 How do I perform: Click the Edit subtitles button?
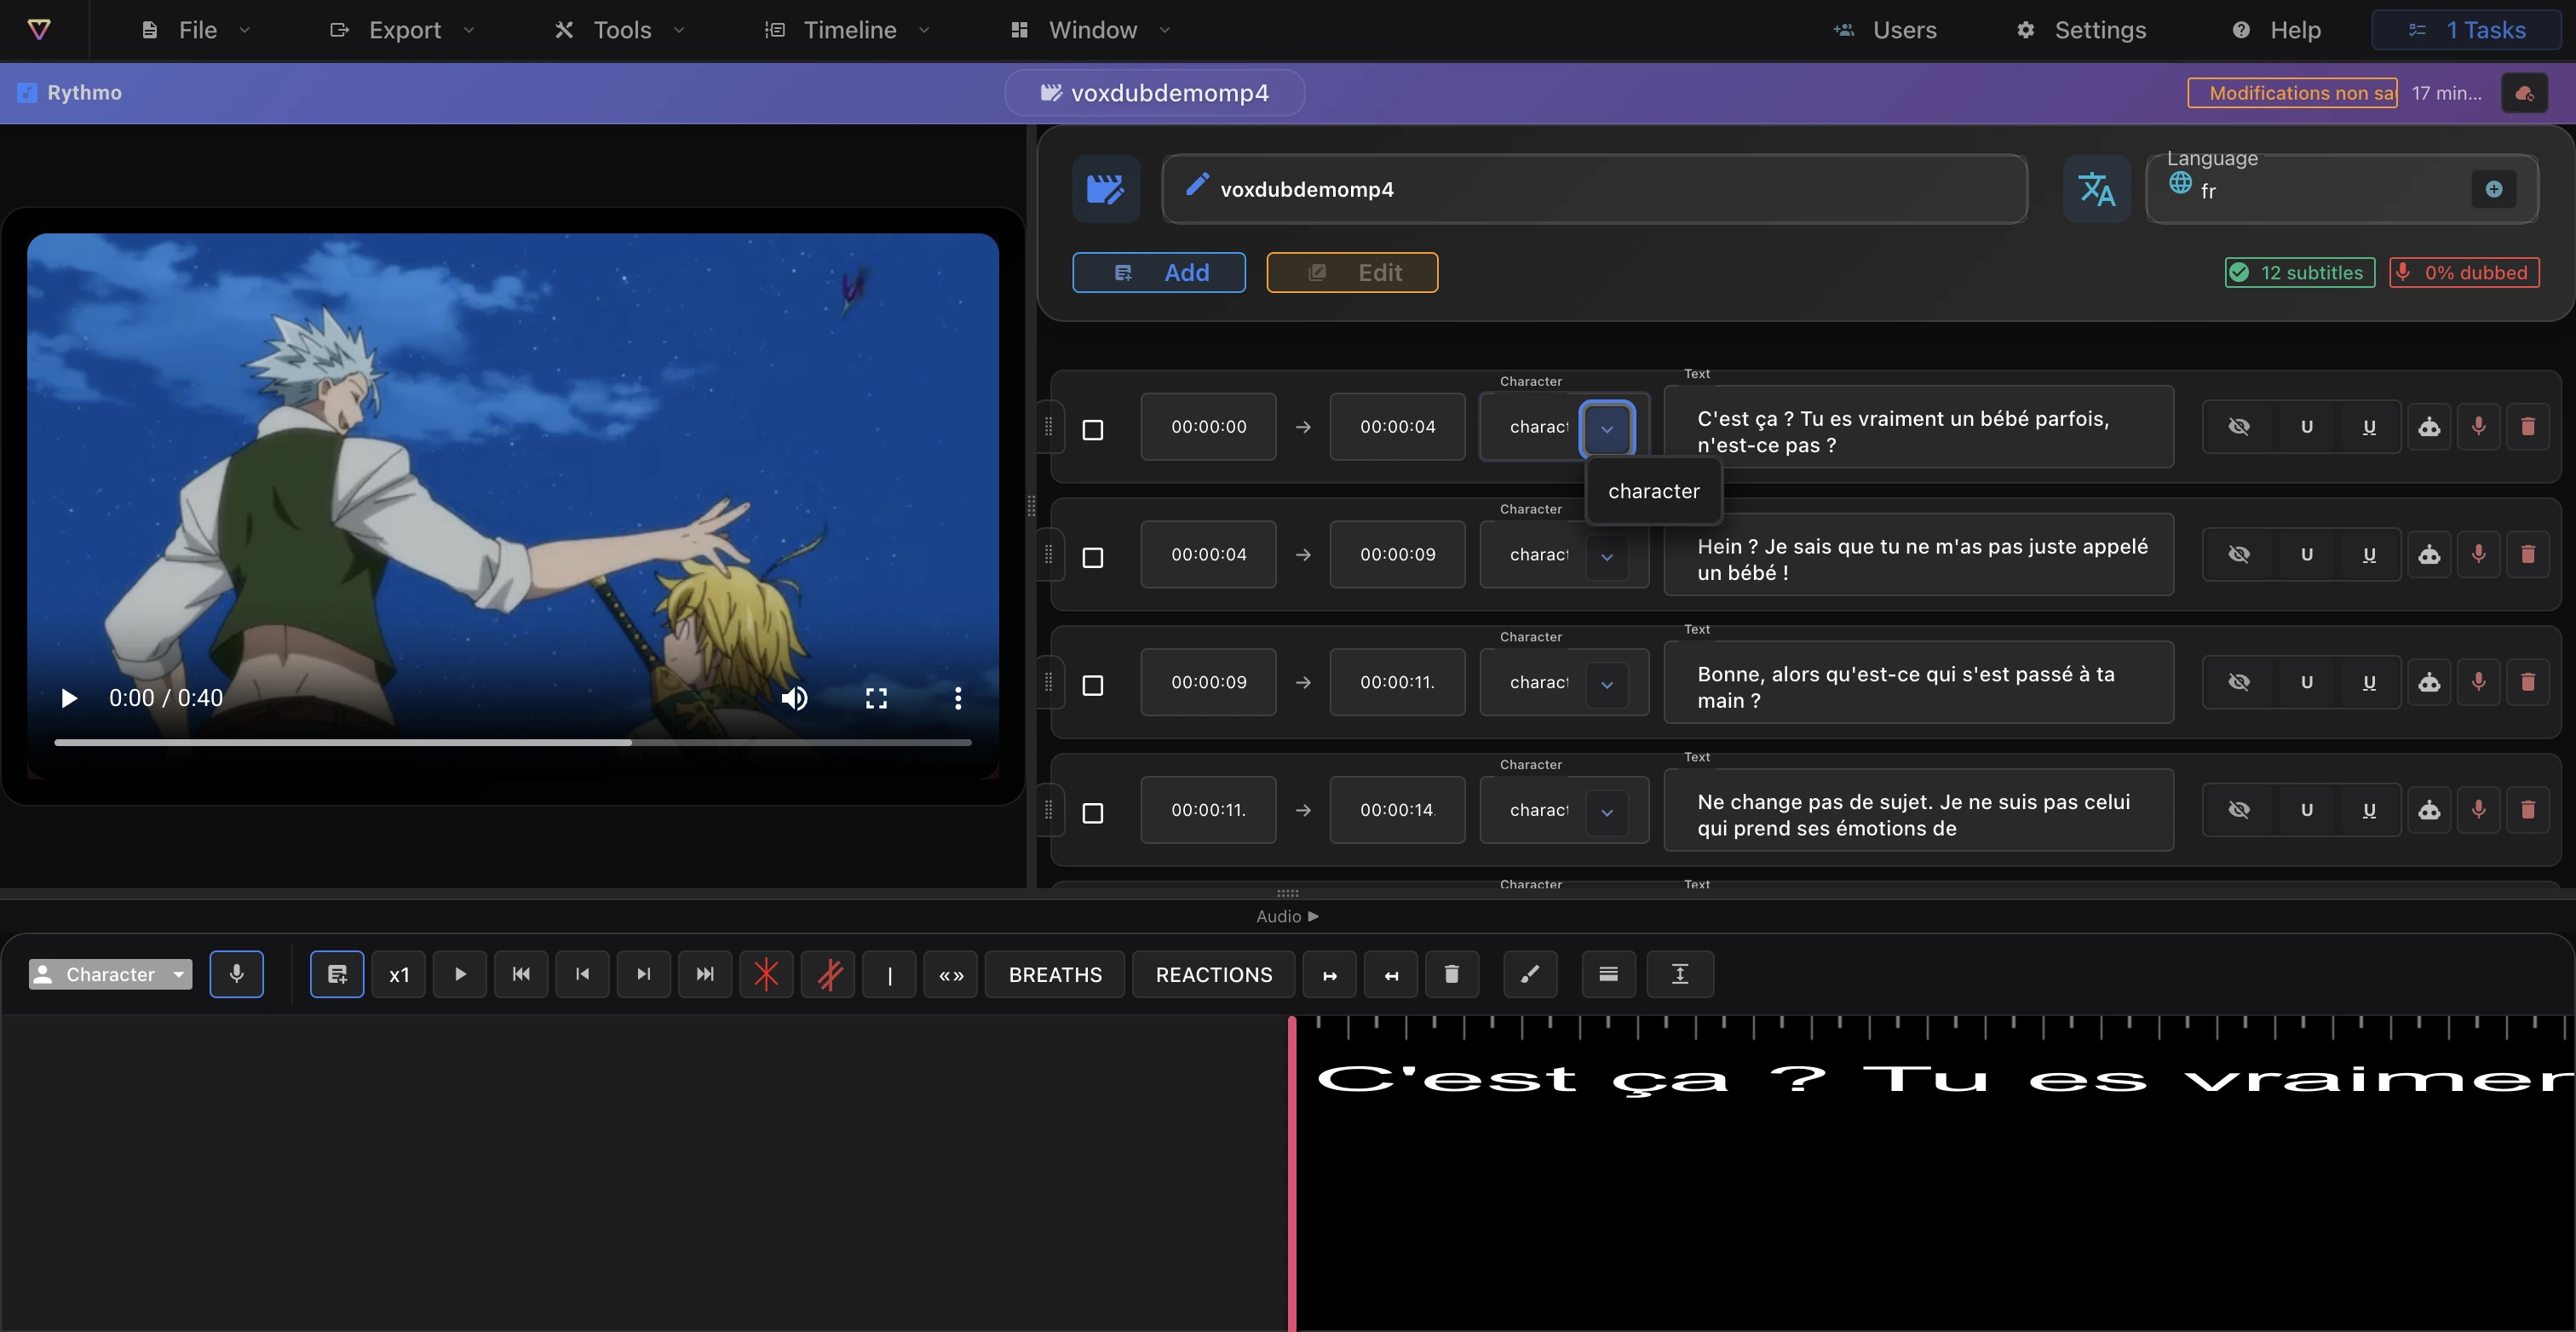(1352, 272)
